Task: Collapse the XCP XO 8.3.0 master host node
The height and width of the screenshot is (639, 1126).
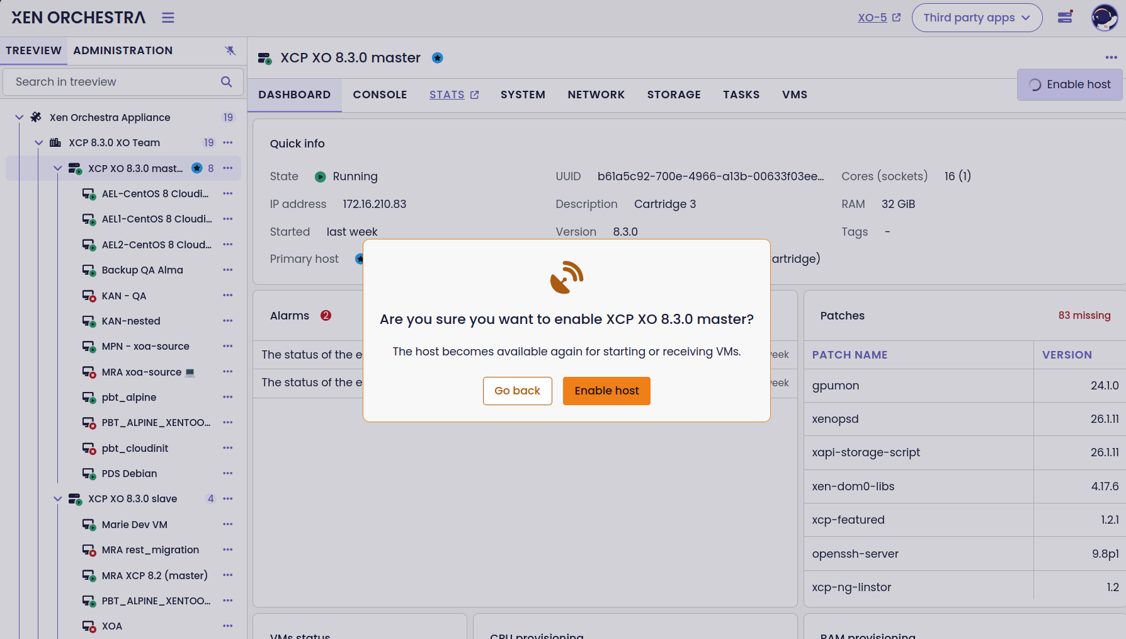Action: pyautogui.click(x=58, y=168)
